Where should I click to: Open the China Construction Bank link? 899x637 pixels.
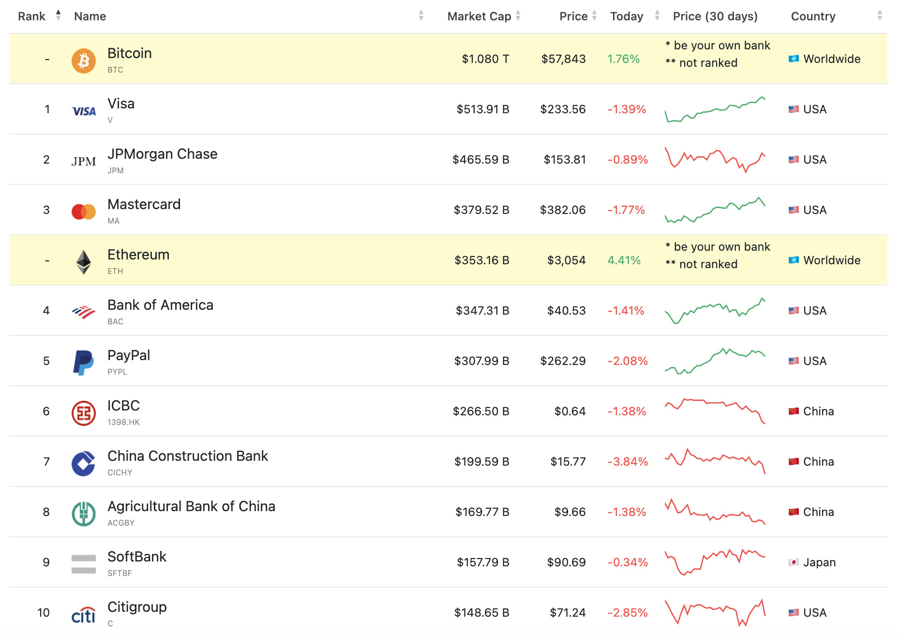[x=188, y=456]
